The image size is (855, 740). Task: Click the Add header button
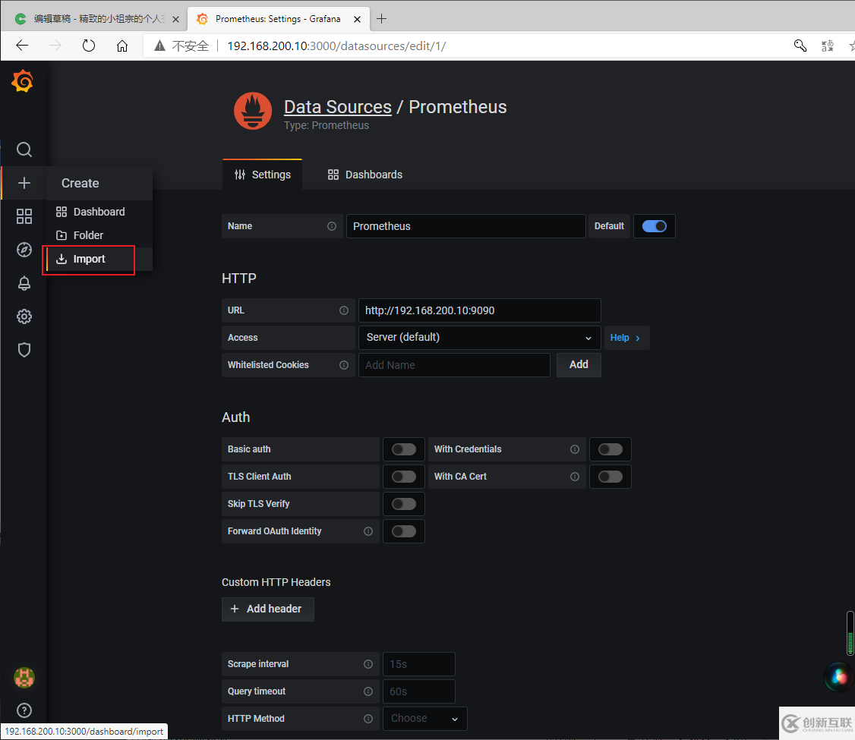[x=268, y=609]
